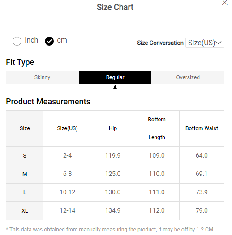Click the Hip column header
The height and width of the screenshot is (235, 232).
coord(113,128)
